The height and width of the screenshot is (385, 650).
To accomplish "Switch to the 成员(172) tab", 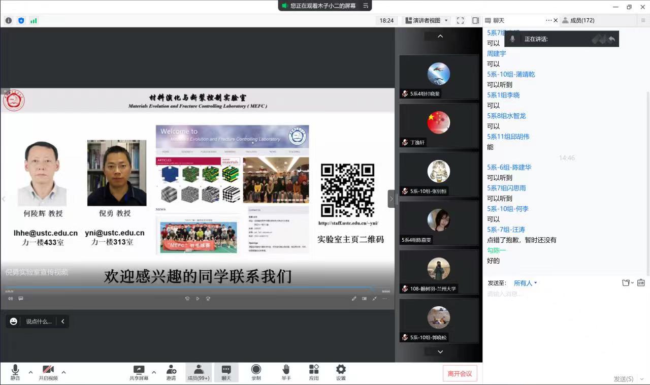I will click(578, 21).
